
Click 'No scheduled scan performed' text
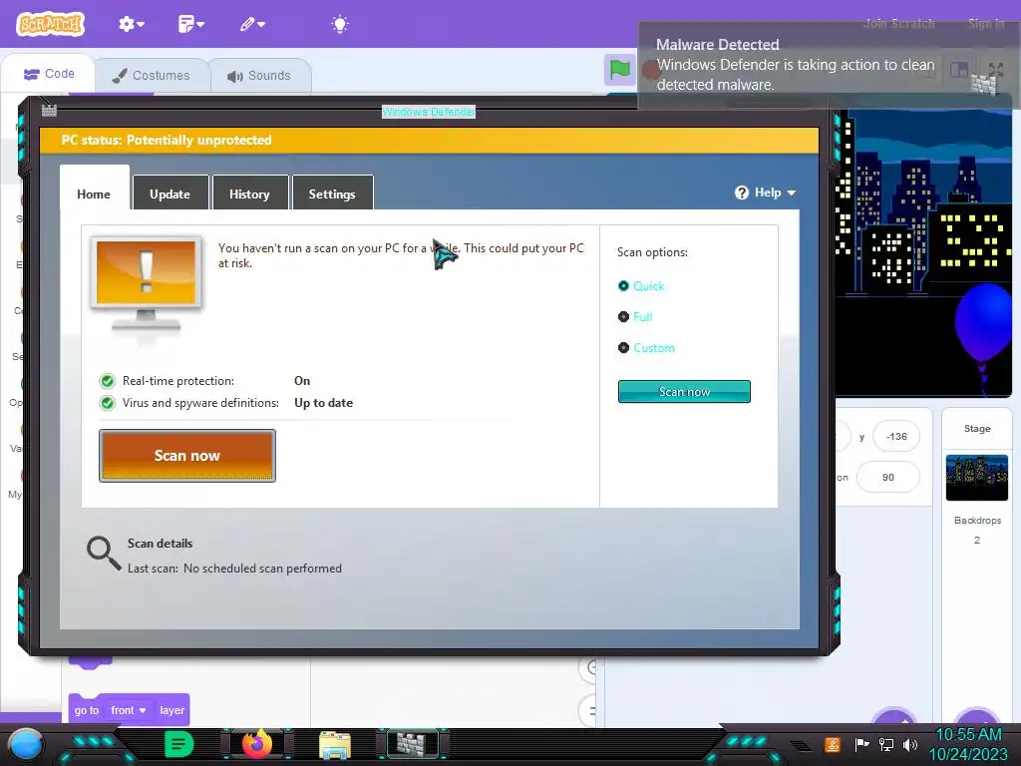click(262, 569)
